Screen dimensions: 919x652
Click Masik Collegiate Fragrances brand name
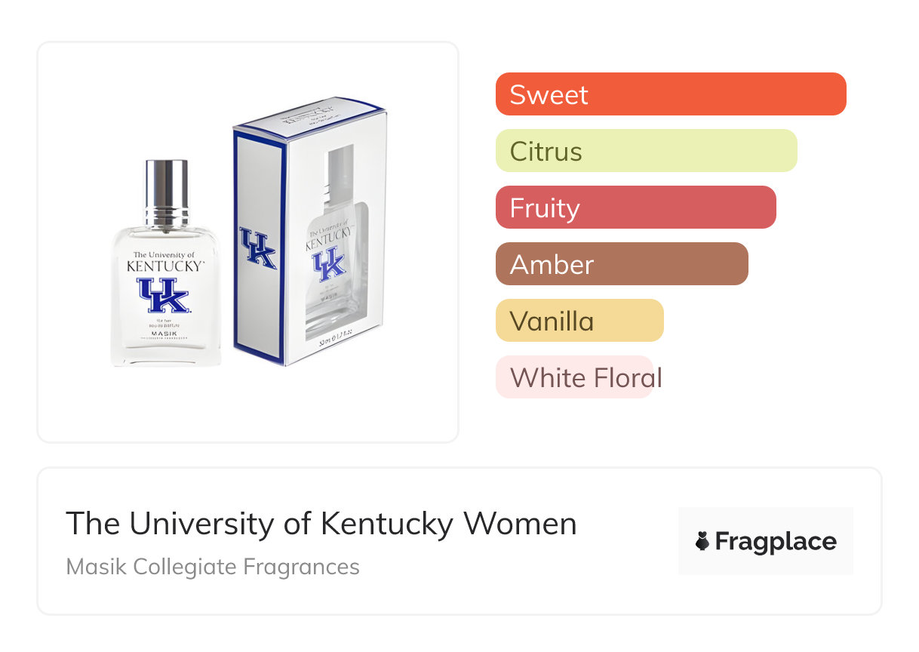click(x=213, y=566)
